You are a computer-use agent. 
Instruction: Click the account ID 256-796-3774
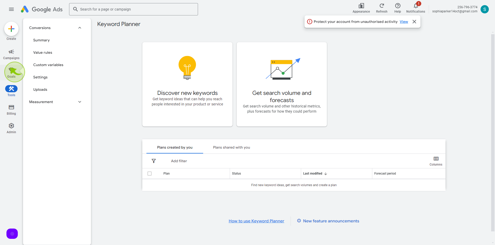467,7
